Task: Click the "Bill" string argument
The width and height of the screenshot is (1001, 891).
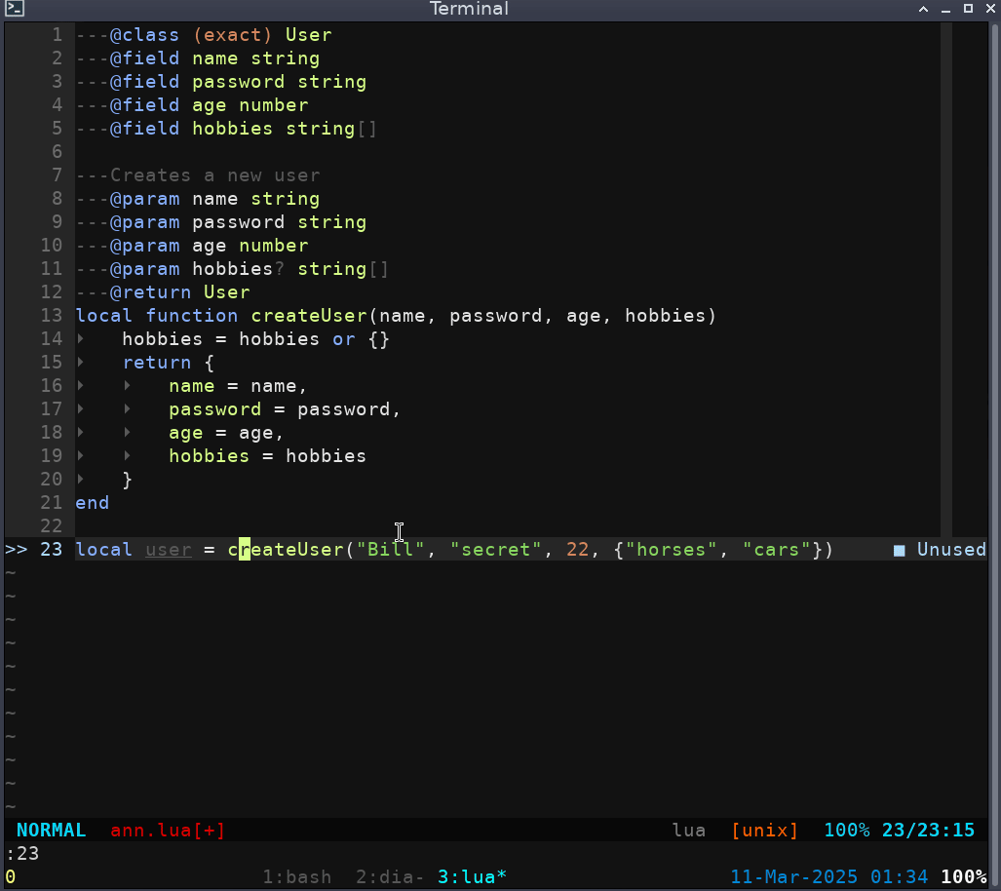Action: click(390, 549)
